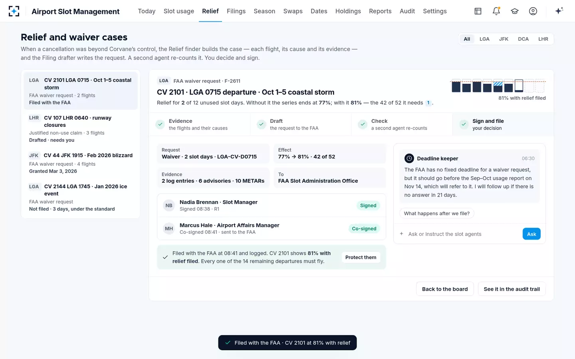Screen dimensions: 575x359
Task: Click the NB avatar beside Nadia Brennan
Action: pos(169,205)
